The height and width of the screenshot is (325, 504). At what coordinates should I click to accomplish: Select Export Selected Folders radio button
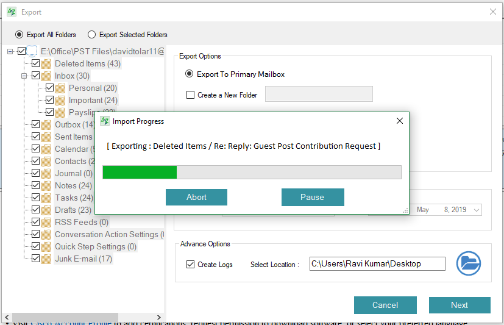click(92, 35)
